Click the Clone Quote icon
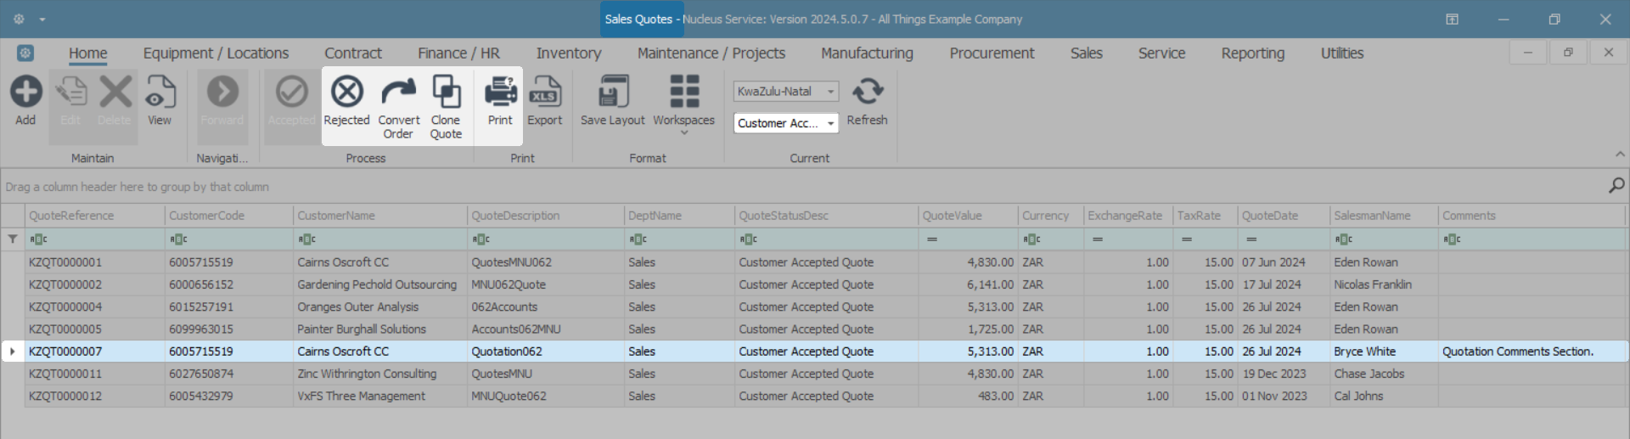The image size is (1630, 439). tap(446, 93)
